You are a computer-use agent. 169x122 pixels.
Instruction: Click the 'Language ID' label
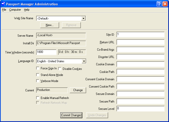(x=26, y=61)
